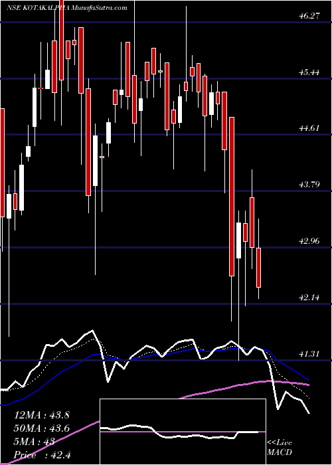
Task: Click the white candlestick below the 42.96 line
Action: pyautogui.click(x=238, y=240)
